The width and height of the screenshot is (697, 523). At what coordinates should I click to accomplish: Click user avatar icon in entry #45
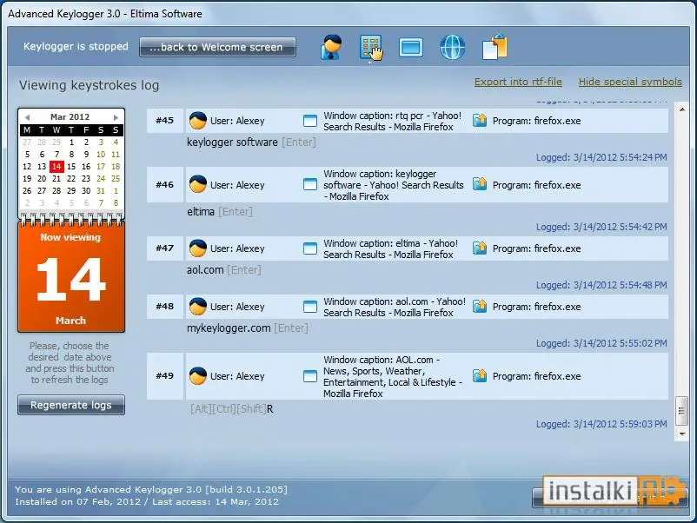198,121
